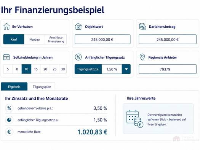
Task: Click the calendar icon beside Sollzinsbindung in Jahren
Action: pyautogui.click(x=6, y=57)
